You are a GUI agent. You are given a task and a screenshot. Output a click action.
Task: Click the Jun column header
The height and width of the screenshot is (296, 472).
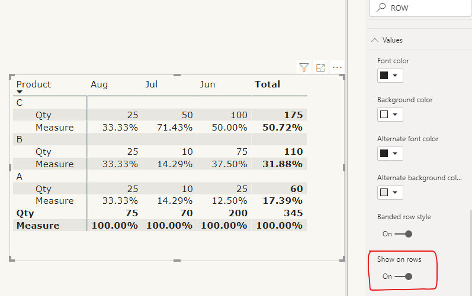(x=207, y=84)
